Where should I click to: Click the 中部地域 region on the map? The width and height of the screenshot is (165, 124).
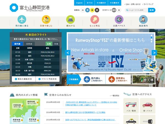tap(18, 106)
